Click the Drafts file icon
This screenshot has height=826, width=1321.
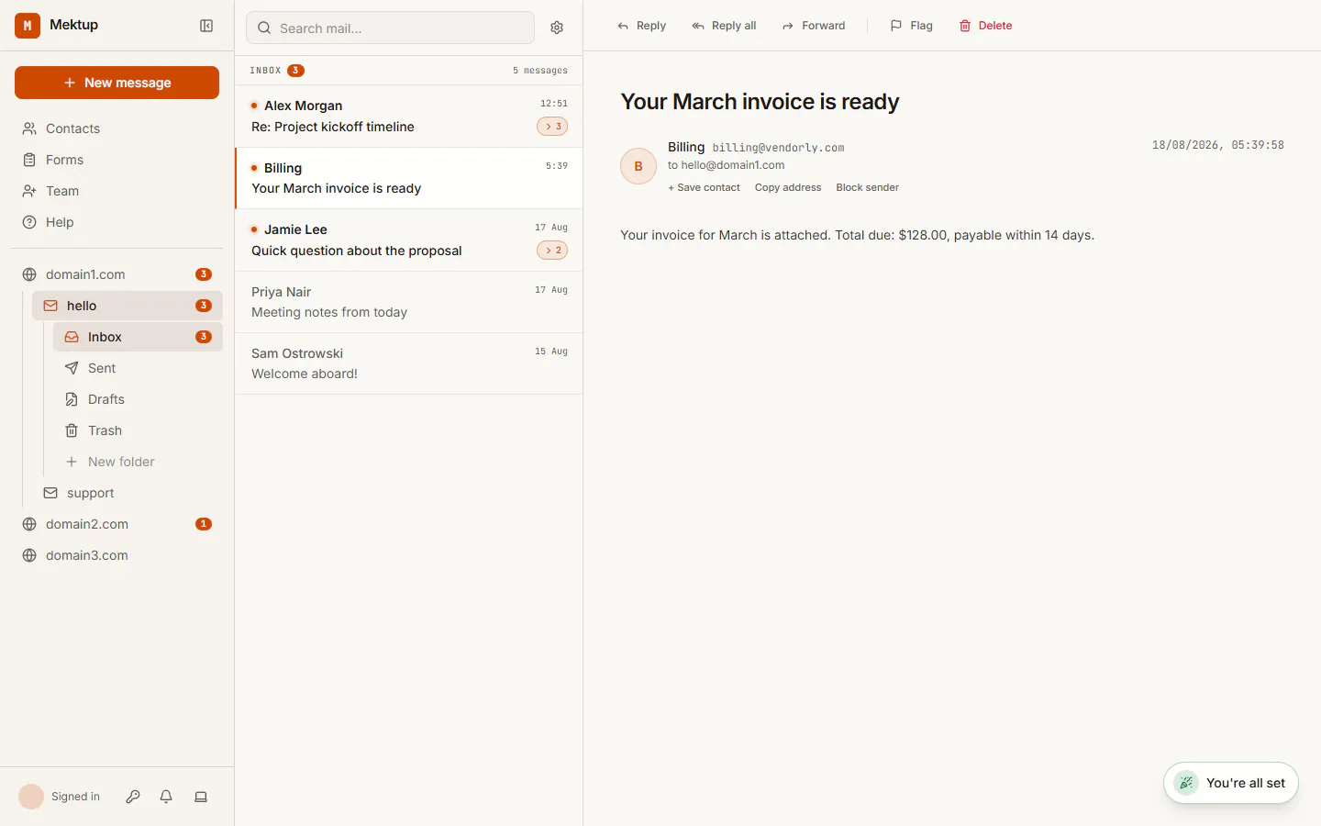(72, 399)
